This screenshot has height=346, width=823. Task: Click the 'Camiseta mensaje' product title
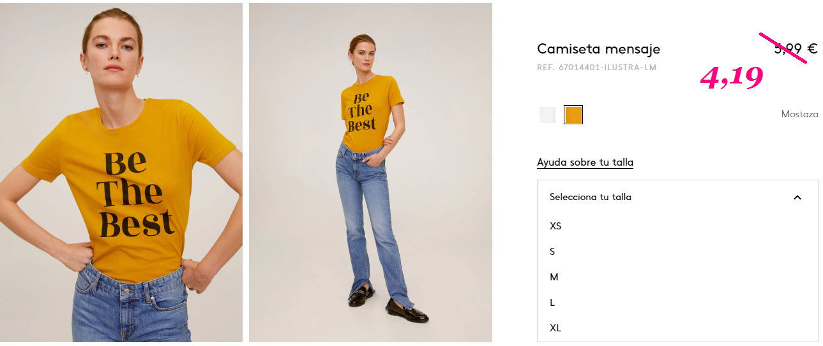[x=598, y=49]
